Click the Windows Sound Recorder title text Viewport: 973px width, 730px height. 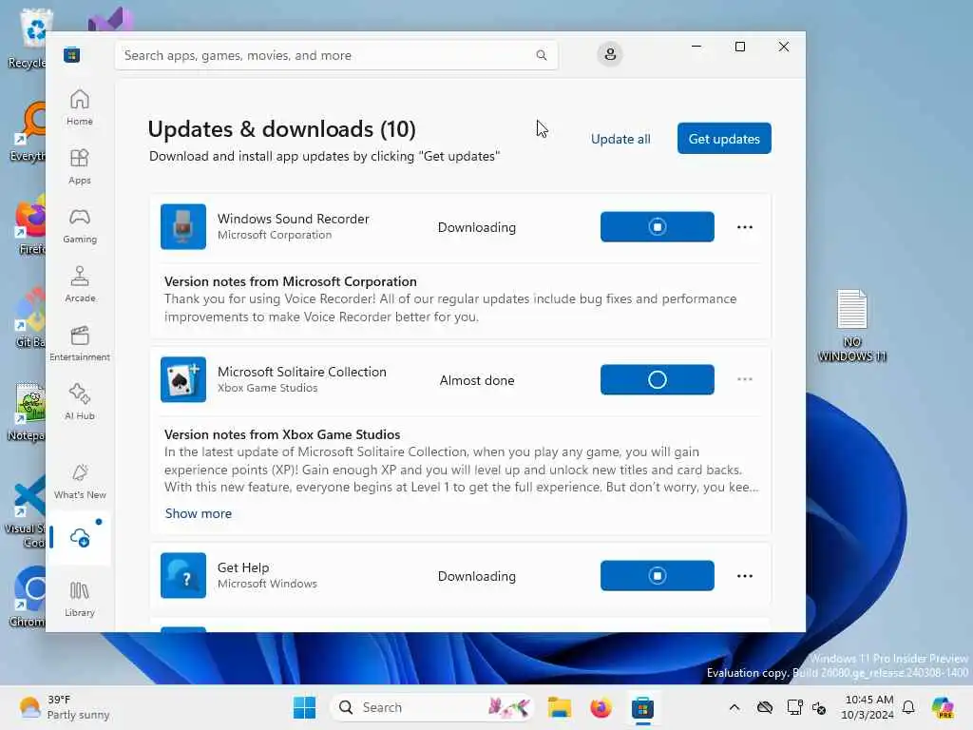pyautogui.click(x=293, y=219)
